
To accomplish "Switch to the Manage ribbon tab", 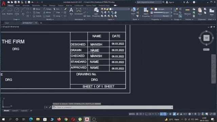I will click(52, 5).
